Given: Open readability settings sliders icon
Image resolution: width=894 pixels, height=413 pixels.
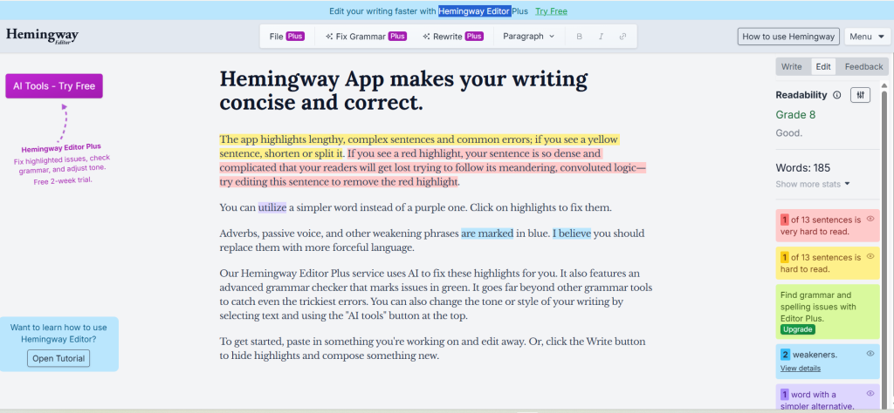Looking at the screenshot, I should pyautogui.click(x=860, y=95).
